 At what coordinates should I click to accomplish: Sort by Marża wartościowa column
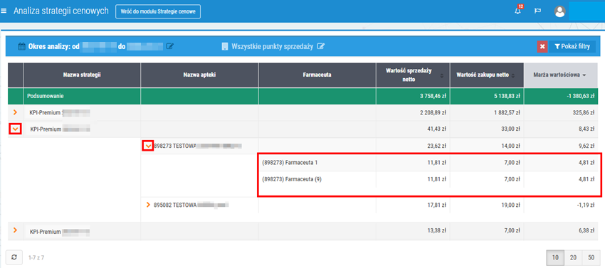(x=562, y=75)
